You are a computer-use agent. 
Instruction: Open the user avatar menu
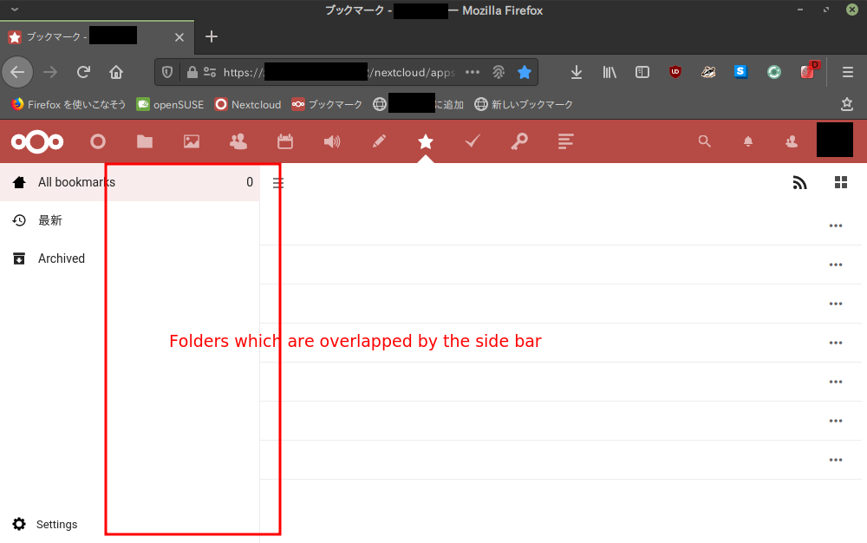coord(835,140)
